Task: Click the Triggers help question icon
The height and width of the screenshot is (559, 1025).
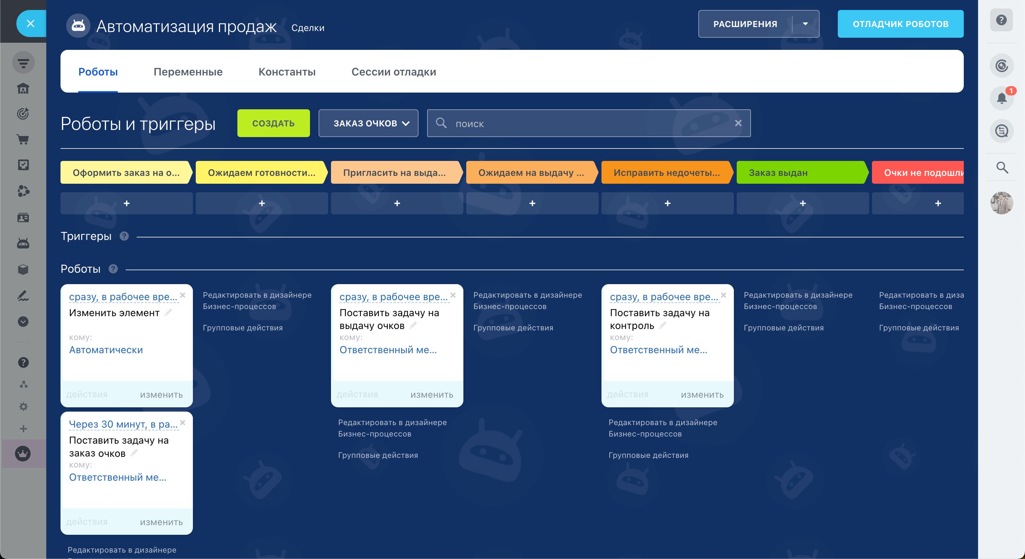Action: point(124,236)
